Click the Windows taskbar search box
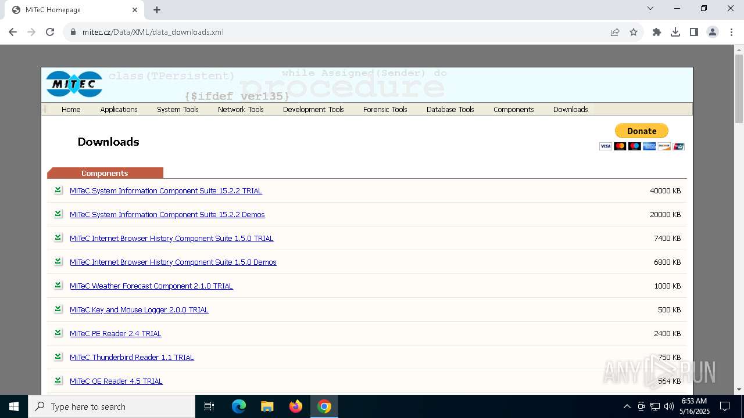 point(112,406)
